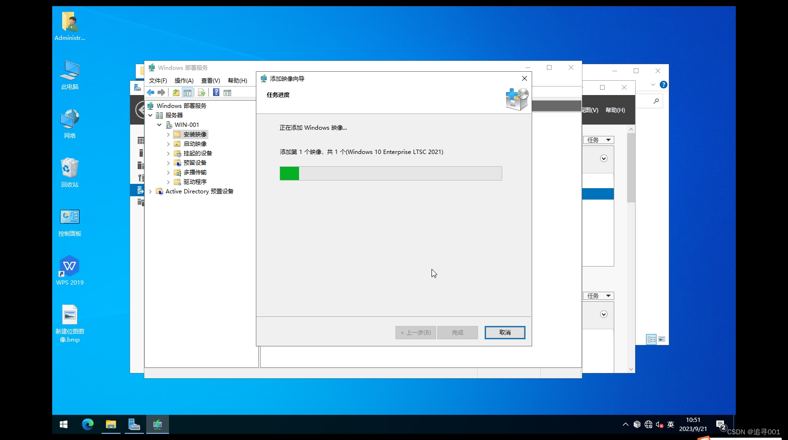
Task: Expand the 启动映像 tree node
Action: (168, 144)
